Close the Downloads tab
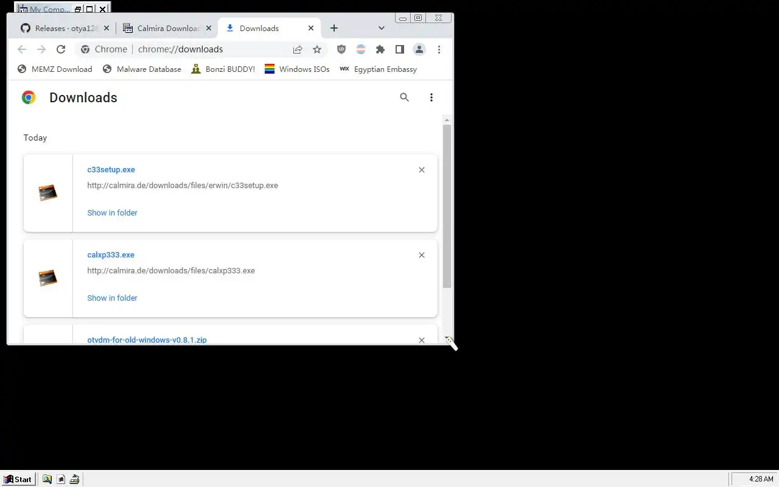Image resolution: width=779 pixels, height=487 pixels. [x=311, y=28]
